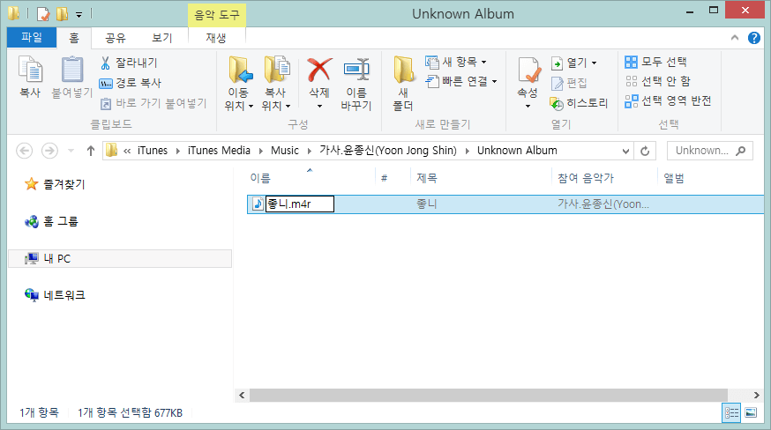Click the Delete (삭제) red X icon

click(318, 72)
